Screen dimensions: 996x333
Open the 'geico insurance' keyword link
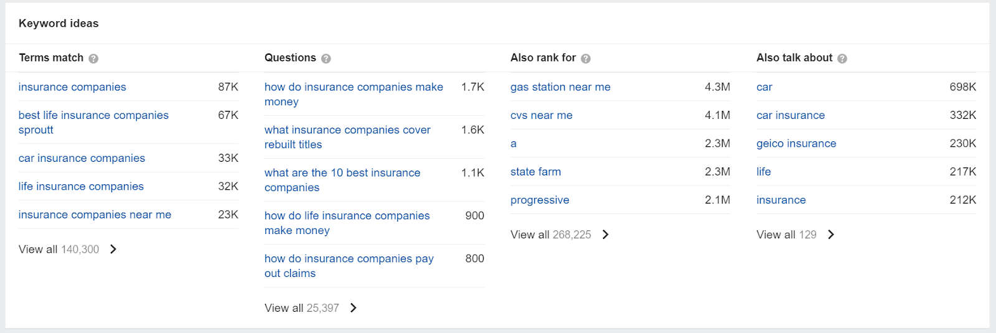click(x=796, y=144)
